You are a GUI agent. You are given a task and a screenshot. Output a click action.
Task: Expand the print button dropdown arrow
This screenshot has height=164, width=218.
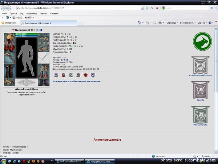click(163, 23)
